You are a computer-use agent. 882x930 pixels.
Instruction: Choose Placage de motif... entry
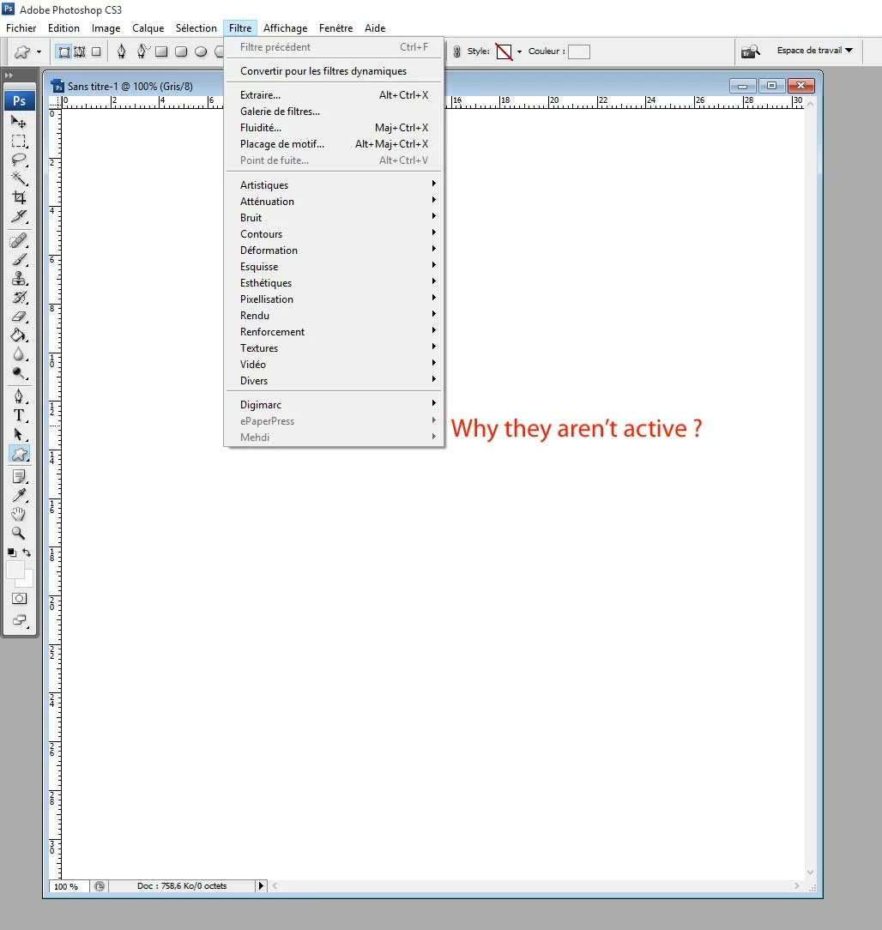coord(335,143)
